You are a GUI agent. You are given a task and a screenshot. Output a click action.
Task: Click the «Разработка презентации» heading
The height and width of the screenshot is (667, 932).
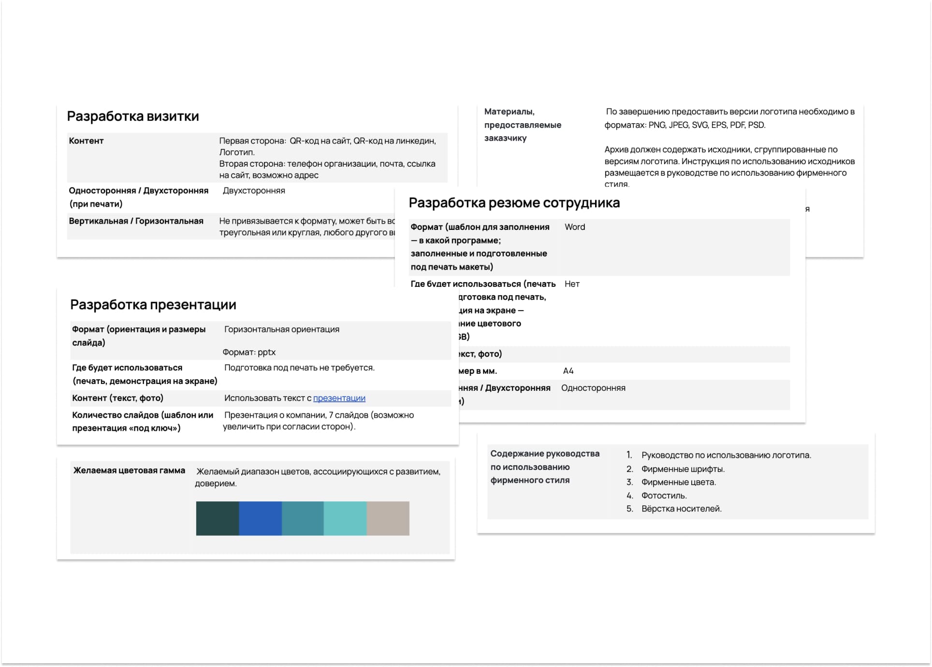[153, 305]
